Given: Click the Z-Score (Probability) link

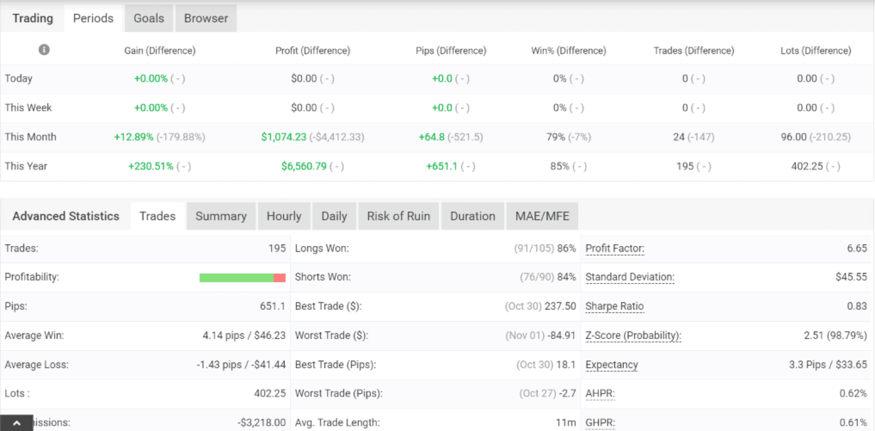Looking at the screenshot, I should 632,335.
